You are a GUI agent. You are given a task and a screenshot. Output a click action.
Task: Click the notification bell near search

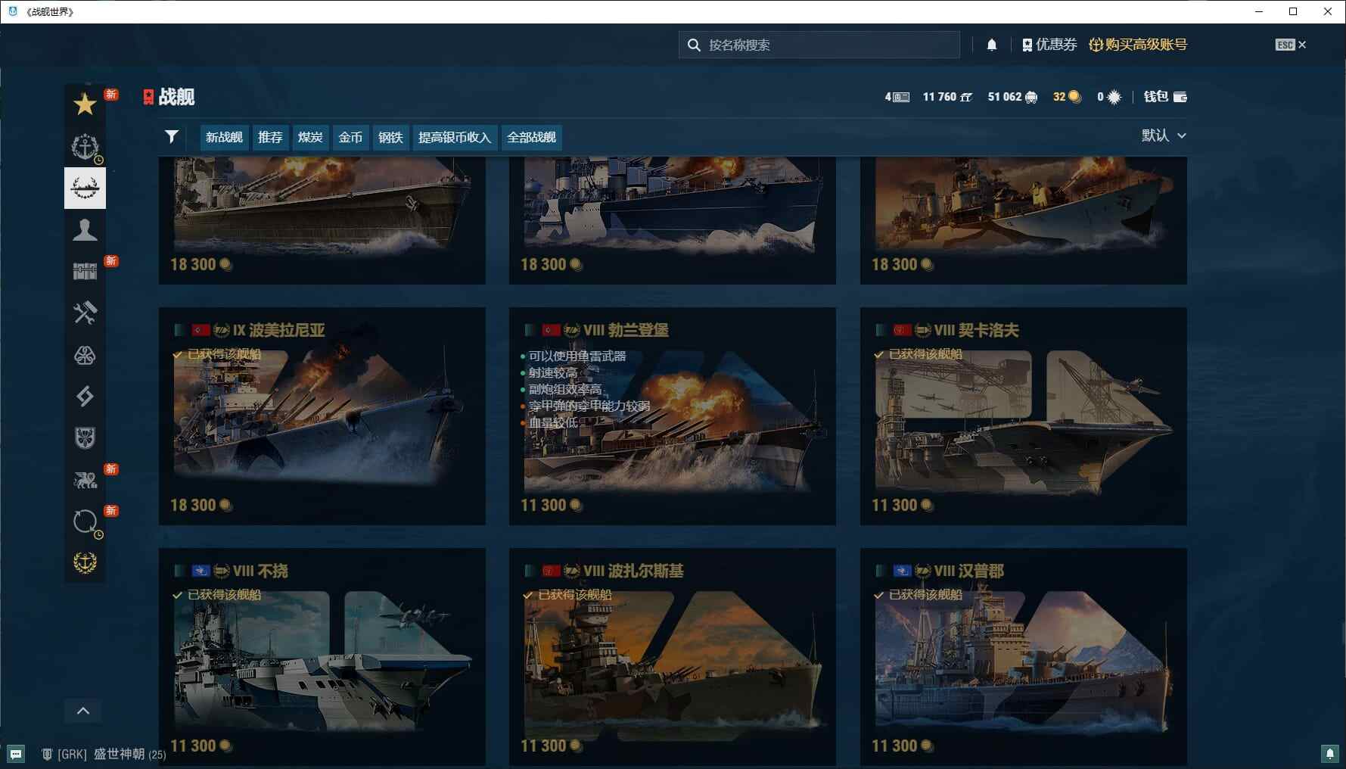click(x=991, y=45)
